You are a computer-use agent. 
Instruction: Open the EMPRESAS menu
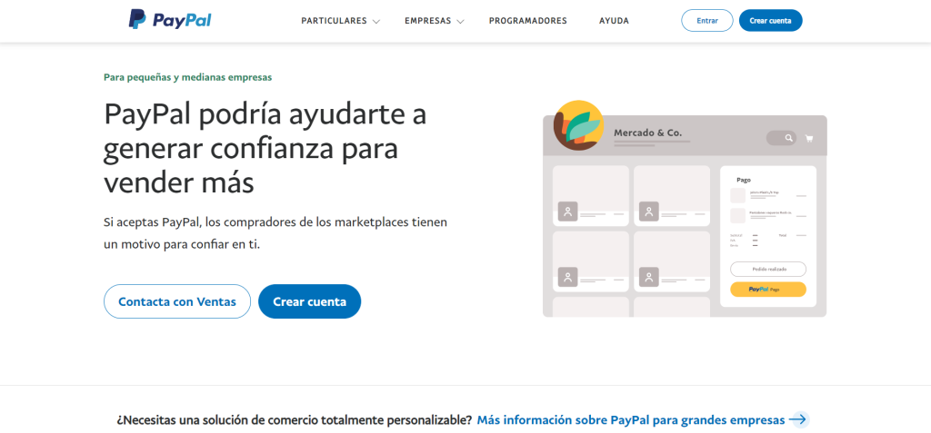tap(427, 21)
